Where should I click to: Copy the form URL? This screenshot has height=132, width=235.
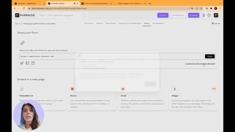[210, 56]
